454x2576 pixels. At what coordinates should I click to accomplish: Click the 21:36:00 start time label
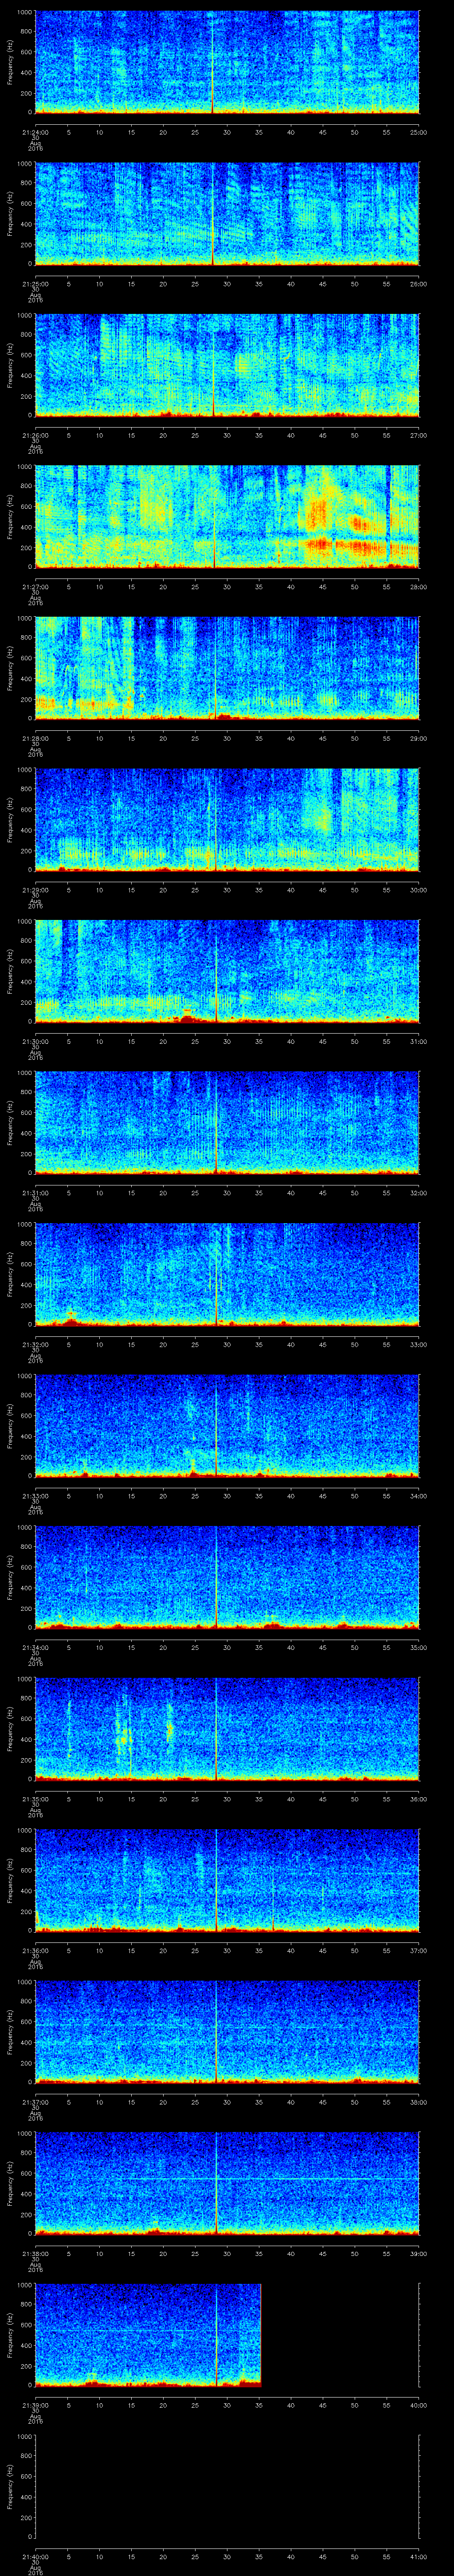point(35,1950)
